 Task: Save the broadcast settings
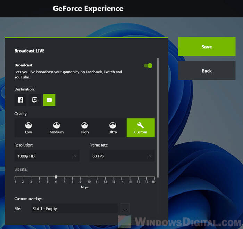coord(207,46)
